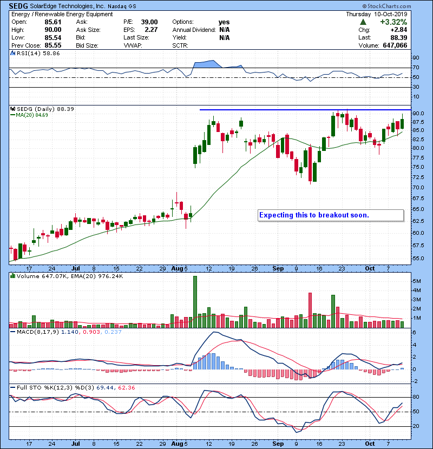Click the green up-triangle price change icon
The image size is (433, 449).
(x=363, y=22)
